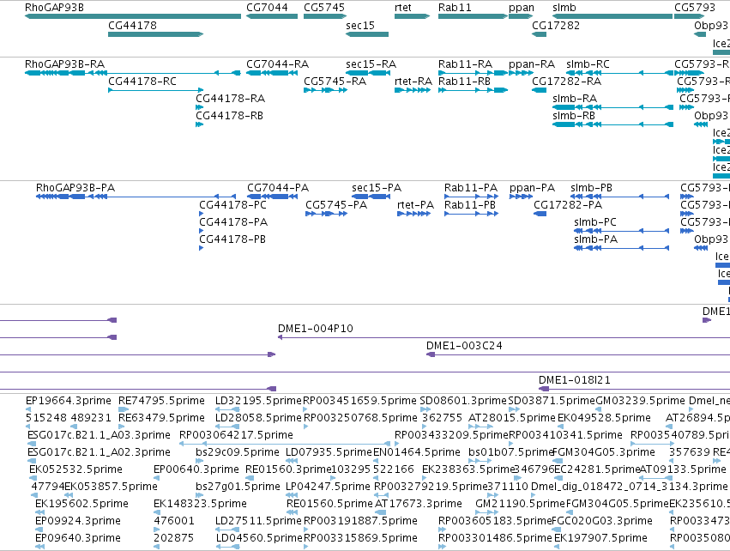
Task: Select transcript CG17282-RA
Action: (539, 90)
